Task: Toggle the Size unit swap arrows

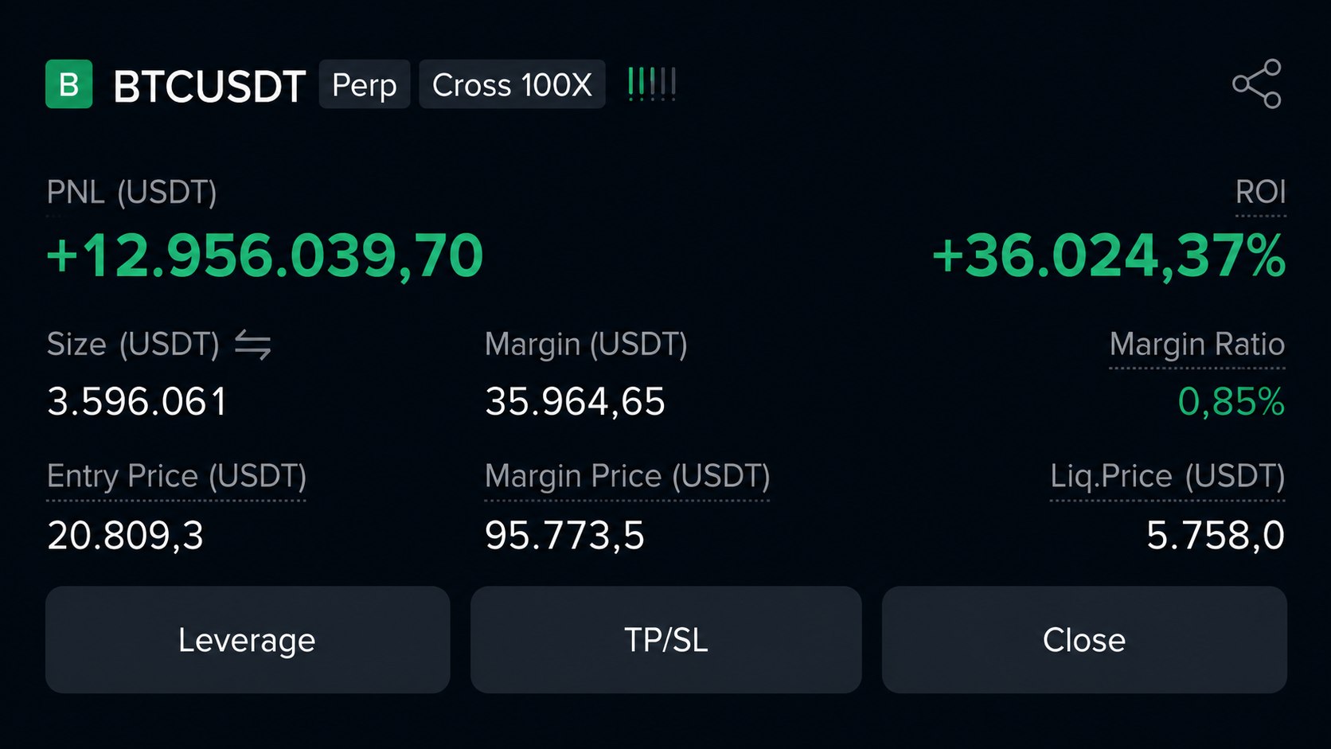Action: (253, 345)
